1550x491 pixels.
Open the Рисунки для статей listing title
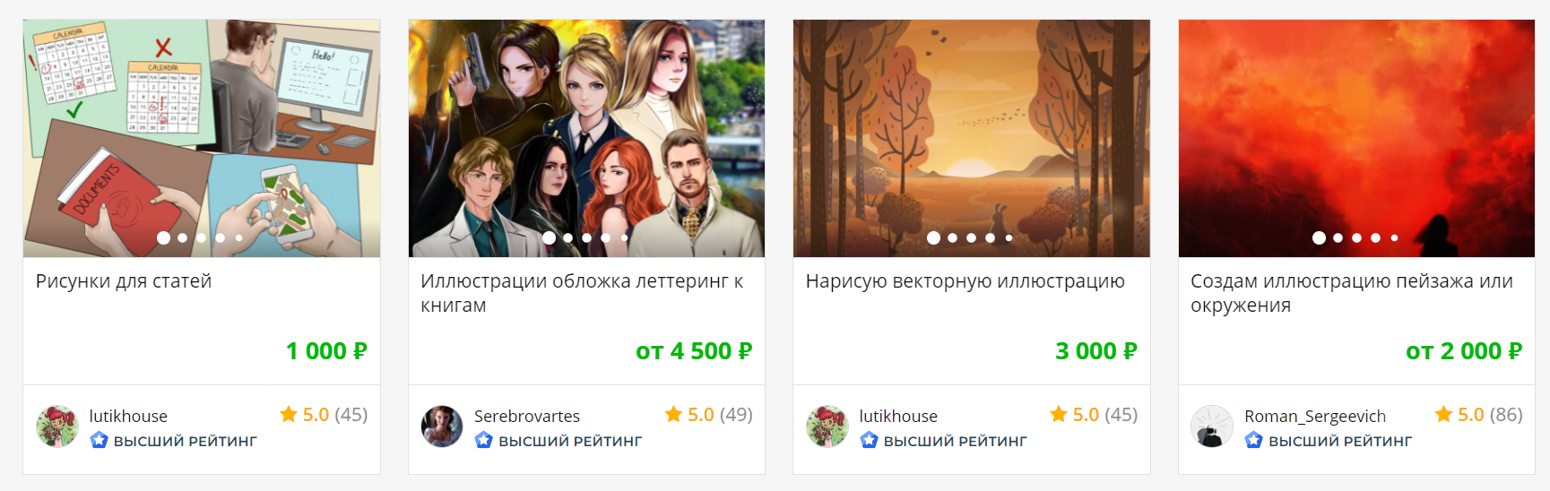[124, 281]
